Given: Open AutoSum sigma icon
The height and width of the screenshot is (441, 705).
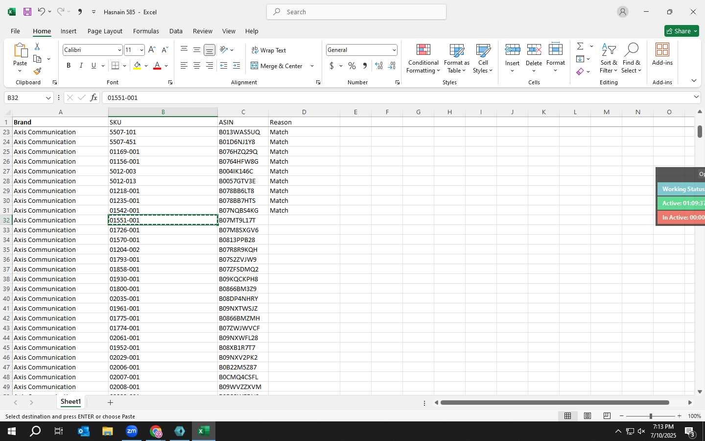Looking at the screenshot, I should click(580, 46).
